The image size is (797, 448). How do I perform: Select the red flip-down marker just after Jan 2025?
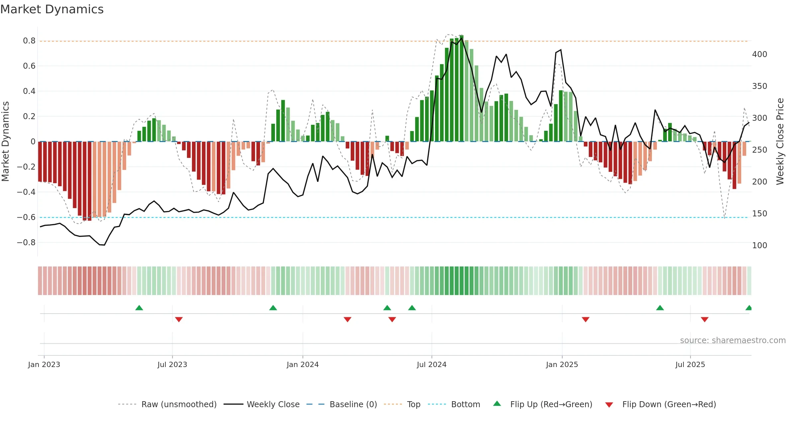tap(585, 320)
